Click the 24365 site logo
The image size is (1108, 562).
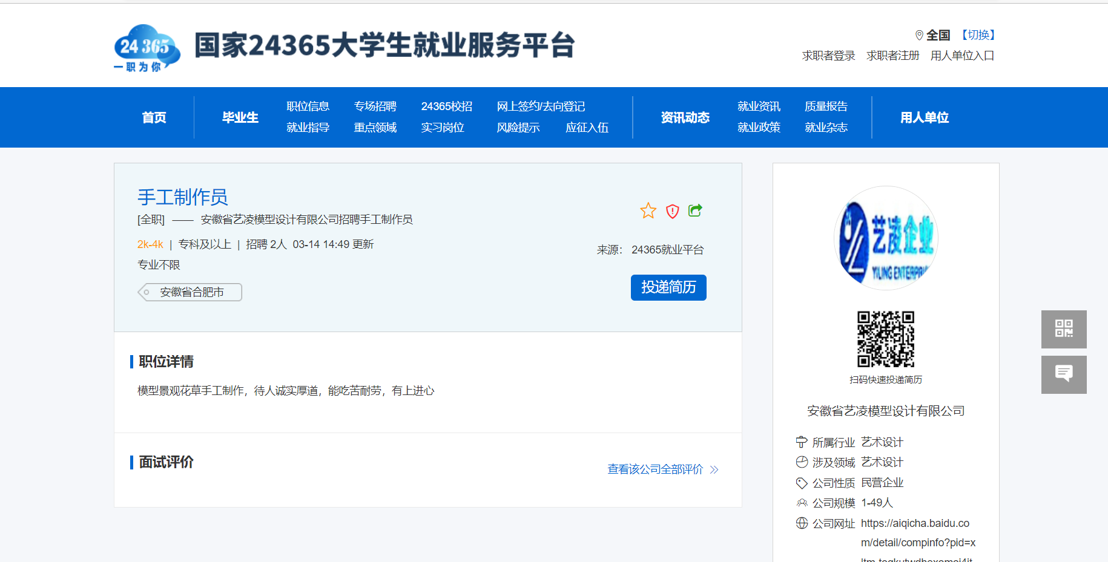pyautogui.click(x=147, y=48)
